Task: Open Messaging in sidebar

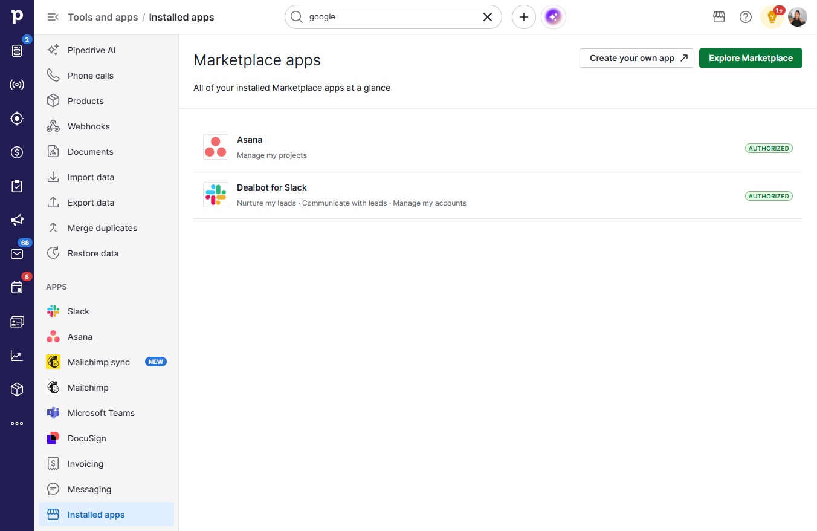Action: pos(106,489)
